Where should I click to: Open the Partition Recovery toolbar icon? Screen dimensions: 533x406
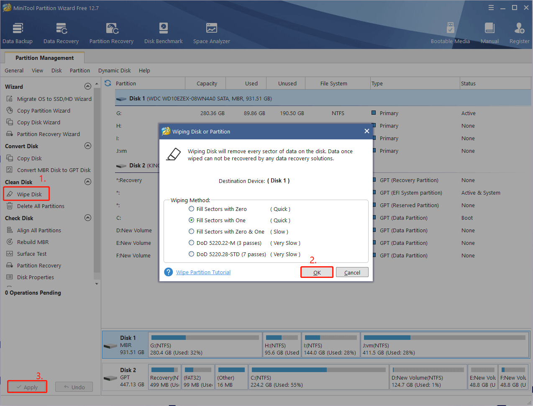point(111,33)
